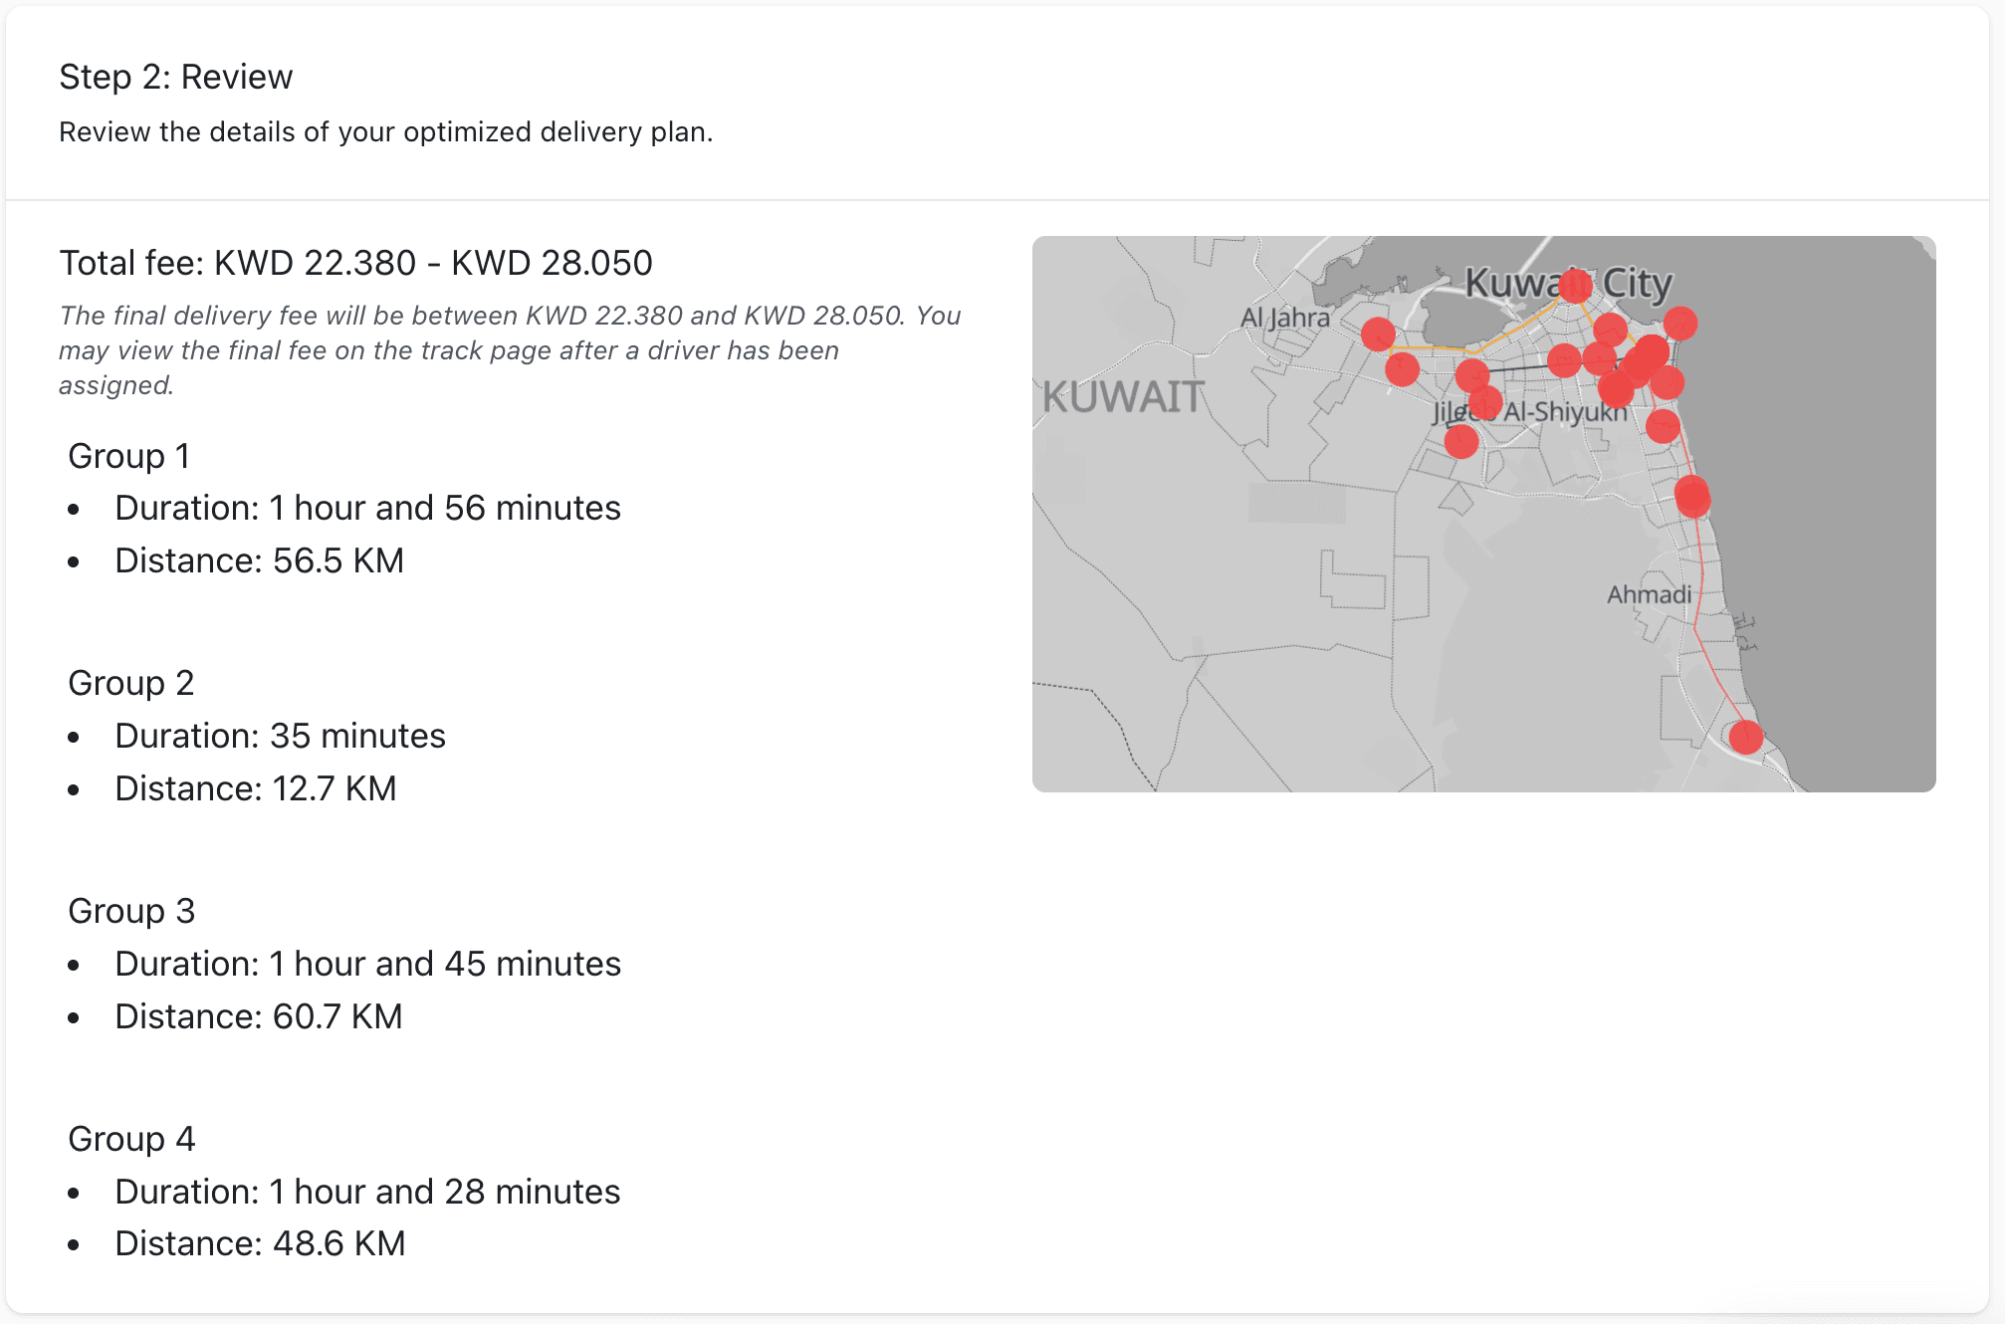Click the red marker over the Kuwait City label
This screenshot has width=2005, height=1324.
click(x=1575, y=286)
